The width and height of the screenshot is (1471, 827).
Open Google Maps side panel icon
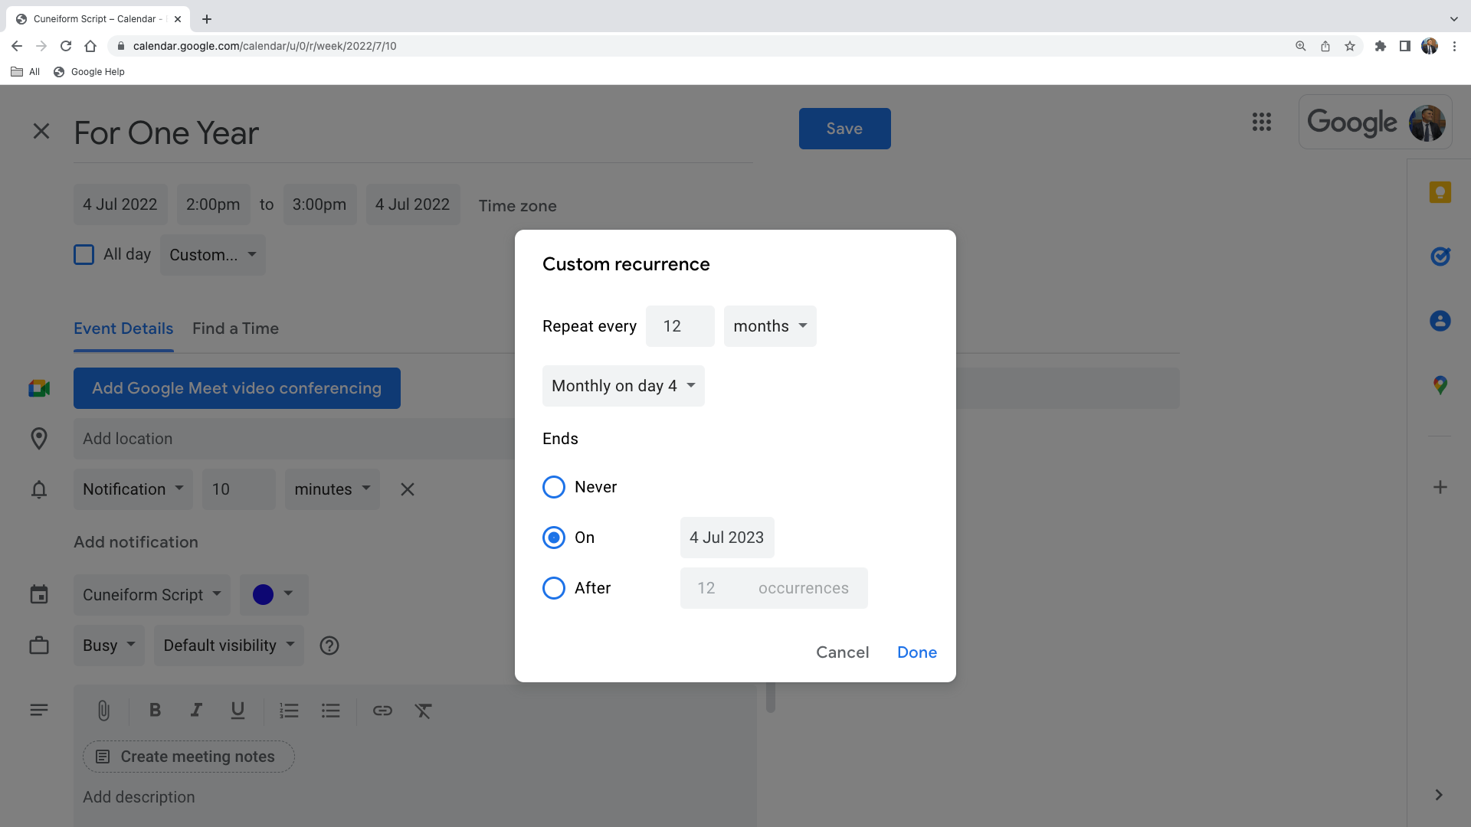tap(1440, 385)
